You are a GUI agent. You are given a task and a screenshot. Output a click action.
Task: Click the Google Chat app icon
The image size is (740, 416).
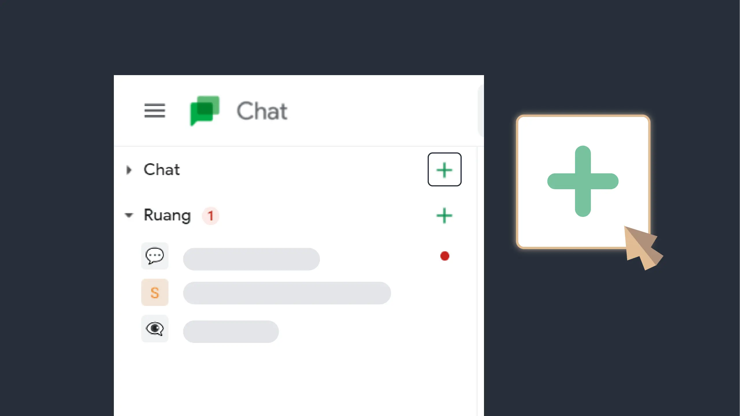(204, 111)
